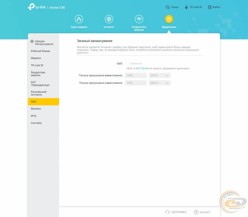Click the ПІДТРИМКА support link text

pyautogui.click(x=179, y=212)
